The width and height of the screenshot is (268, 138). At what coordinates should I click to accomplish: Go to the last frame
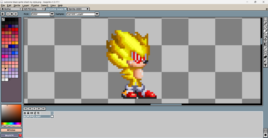coord(43,109)
